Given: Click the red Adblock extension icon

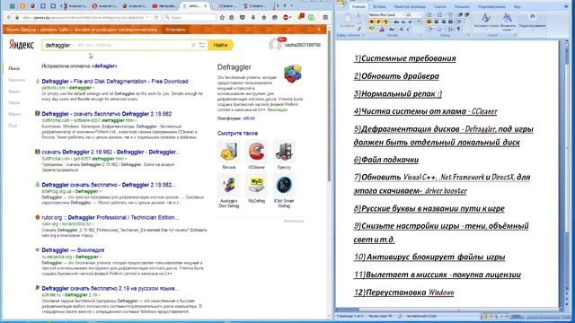Looking at the screenshot, I should (x=286, y=17).
